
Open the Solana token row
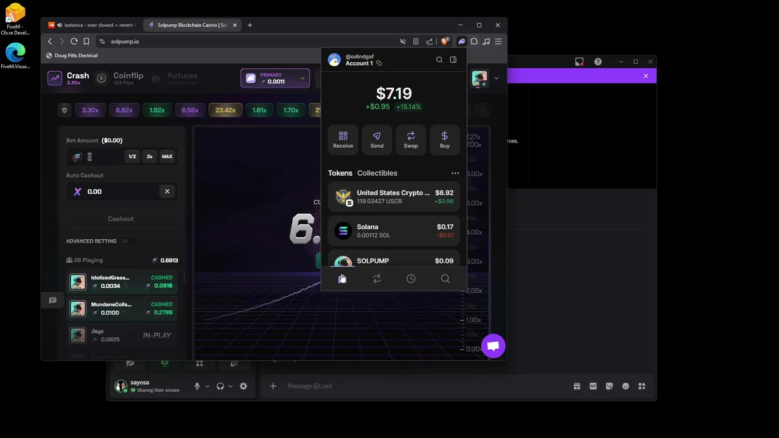(394, 231)
